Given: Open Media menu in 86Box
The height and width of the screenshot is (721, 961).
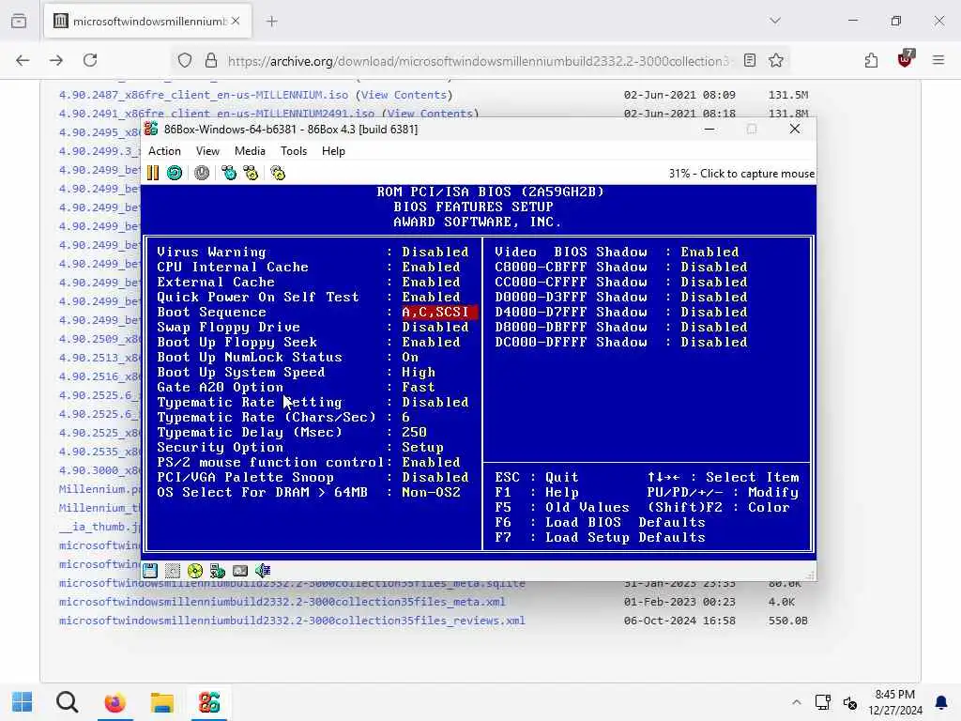Looking at the screenshot, I should (250, 151).
